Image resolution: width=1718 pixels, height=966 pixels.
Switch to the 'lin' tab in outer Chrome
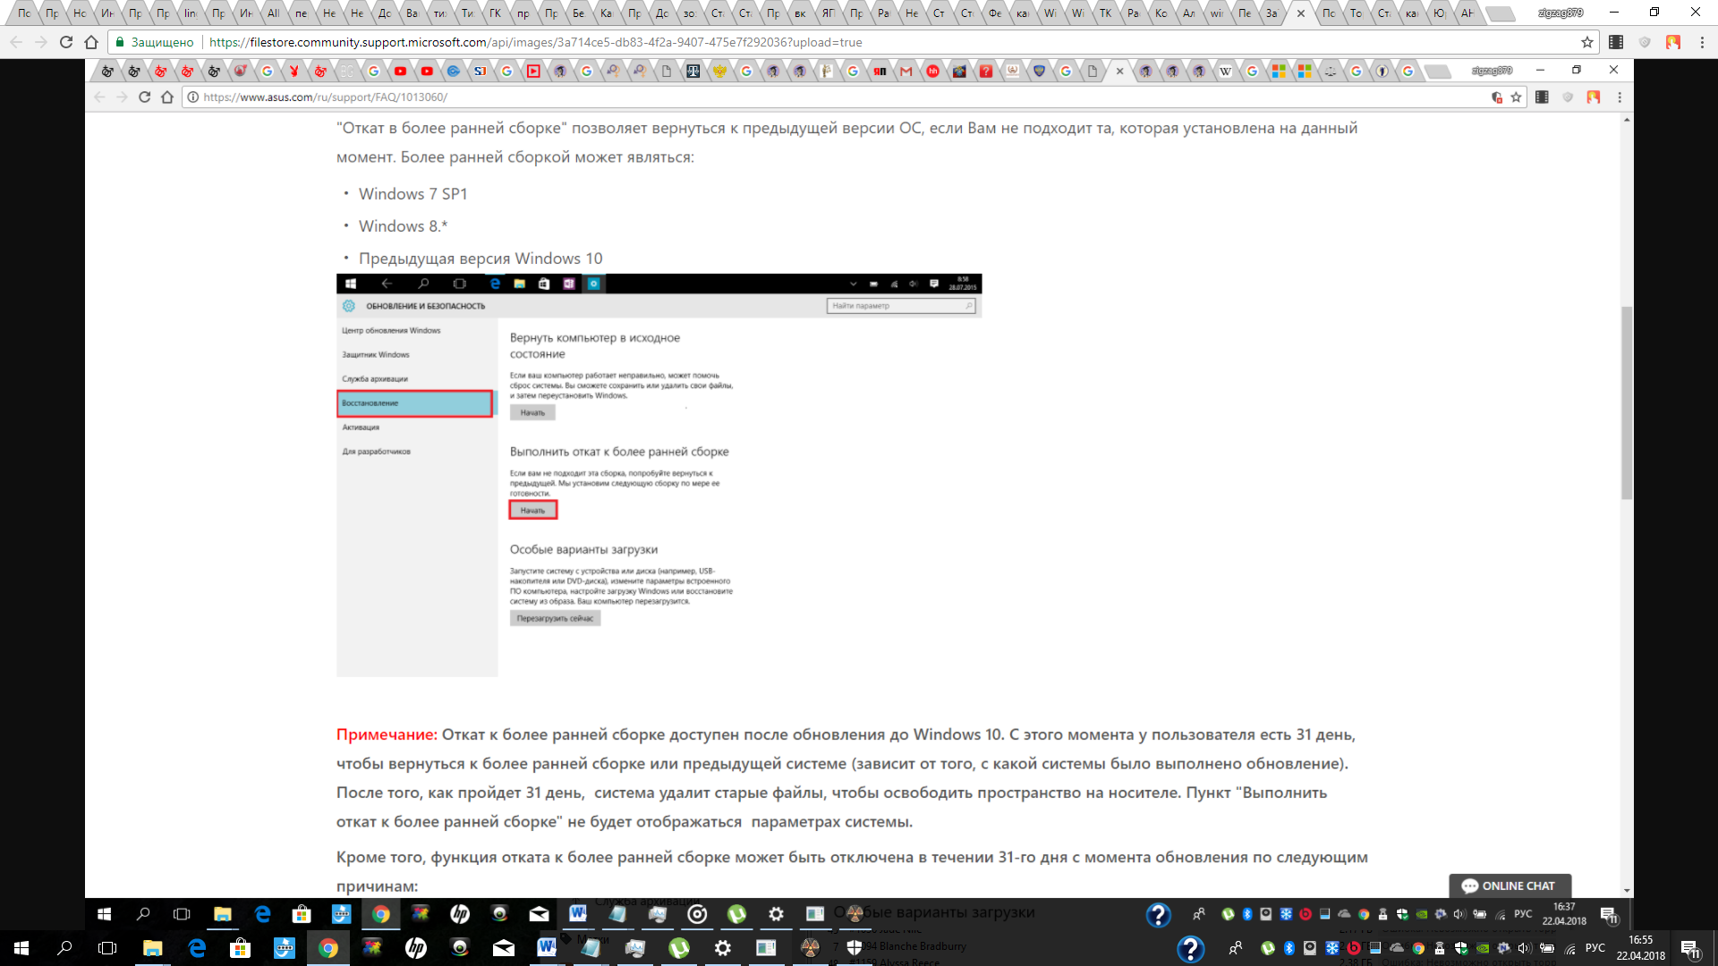tap(191, 13)
